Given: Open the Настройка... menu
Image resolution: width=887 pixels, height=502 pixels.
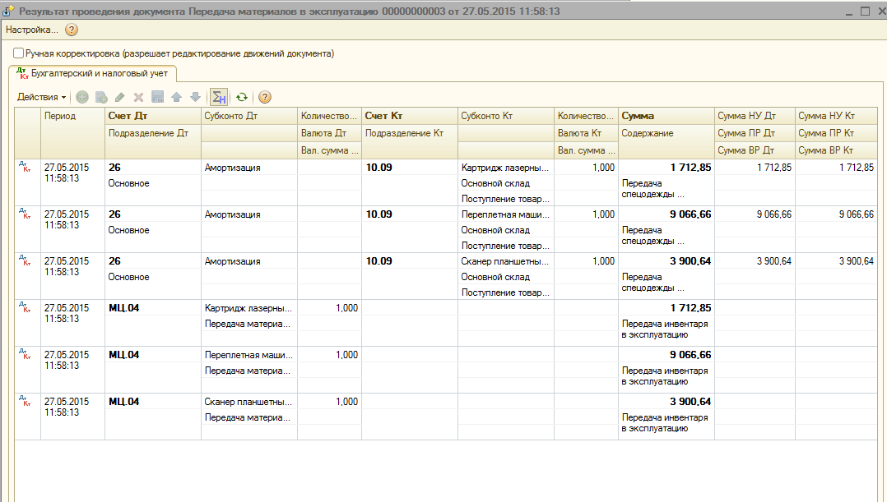Looking at the screenshot, I should pyautogui.click(x=32, y=30).
